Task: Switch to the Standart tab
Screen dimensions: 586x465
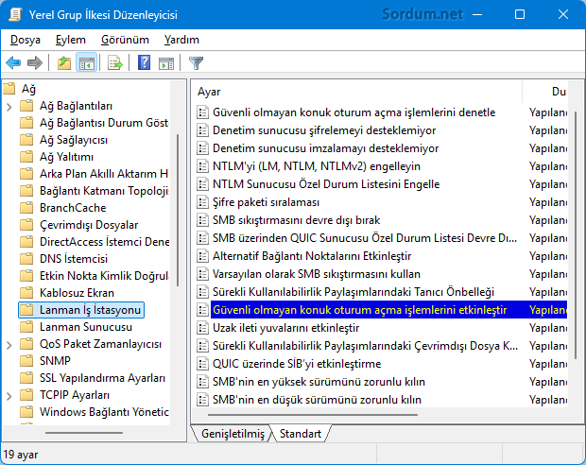Action: 301,434
